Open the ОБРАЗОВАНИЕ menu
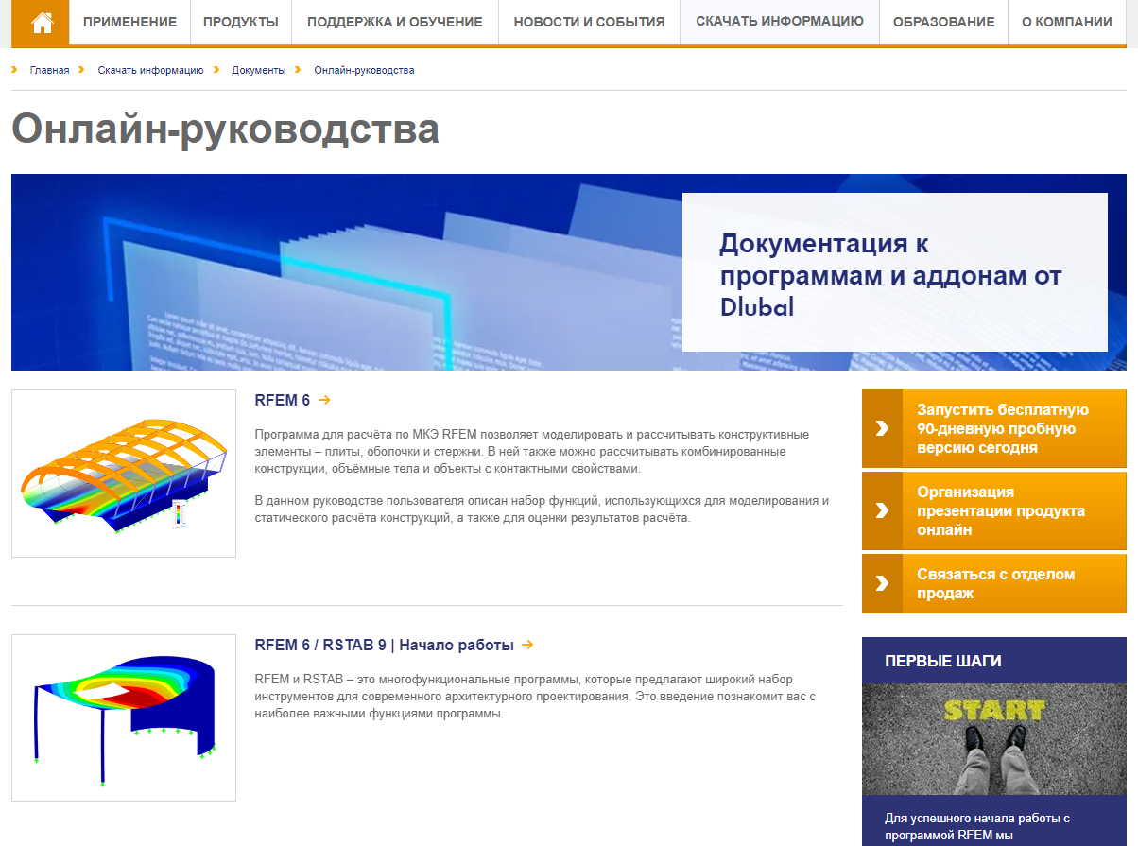Viewport: 1138px width, 846px height. [x=942, y=23]
